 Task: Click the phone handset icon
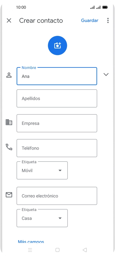[x=9, y=147]
